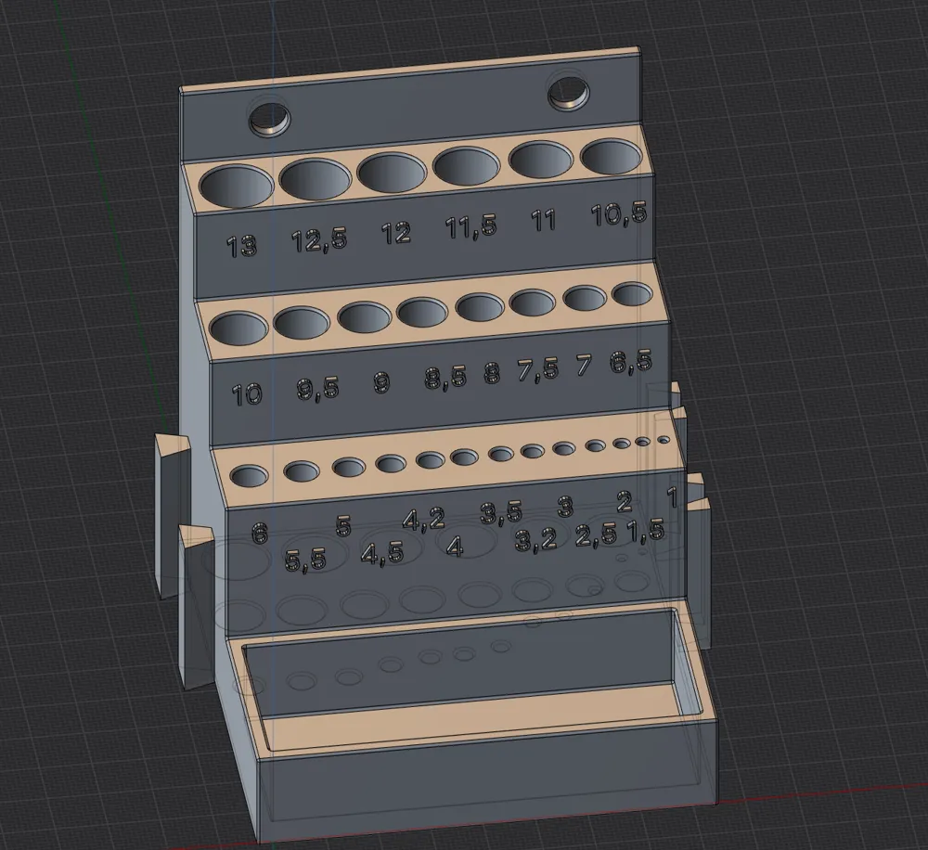Screen dimensions: 928x850
Task: Click the right mounting screw hole
Action: point(569,93)
